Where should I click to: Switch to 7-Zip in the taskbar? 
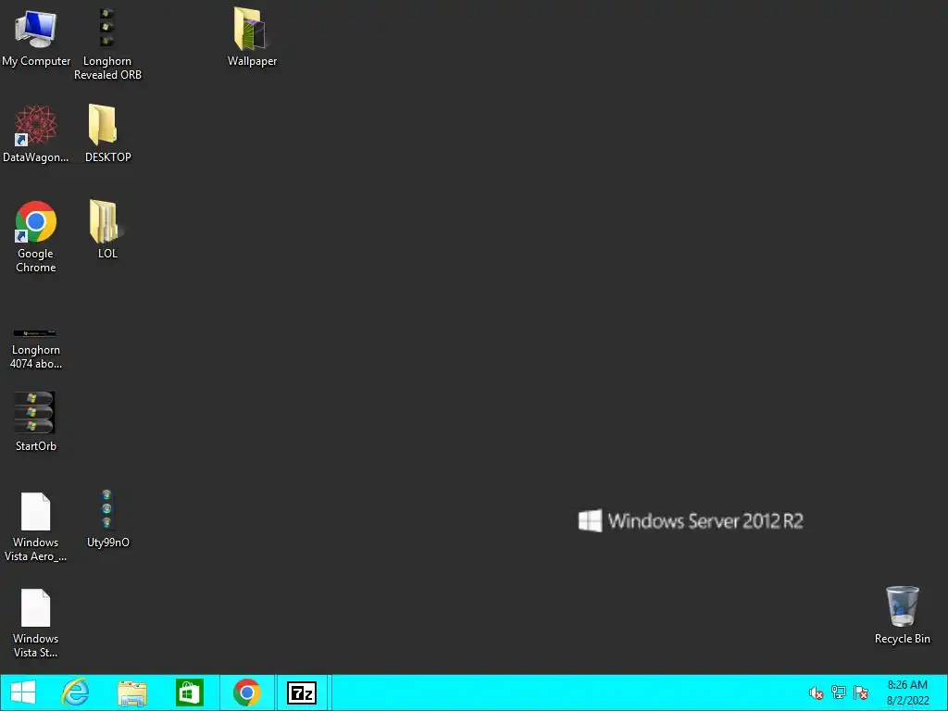click(x=302, y=692)
